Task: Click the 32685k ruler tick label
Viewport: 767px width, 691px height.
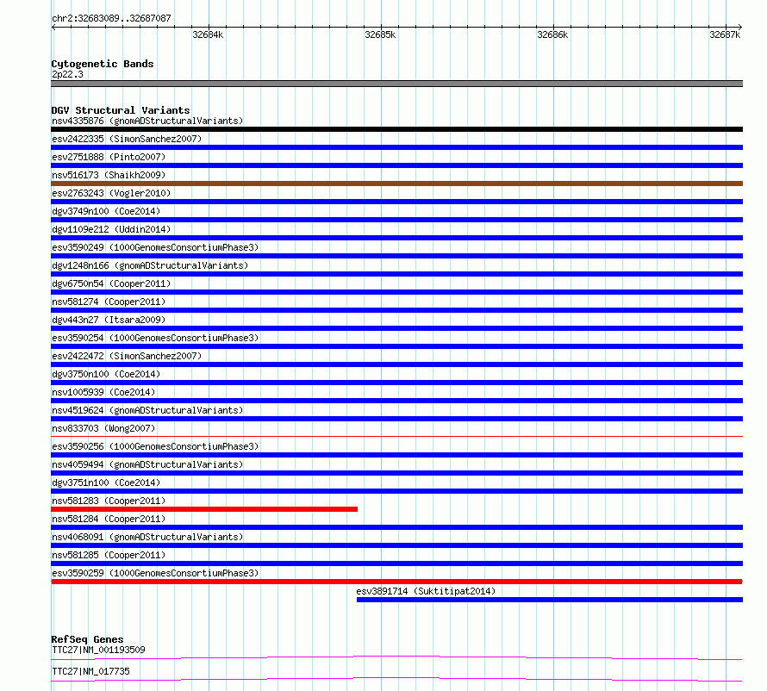Action: [380, 34]
